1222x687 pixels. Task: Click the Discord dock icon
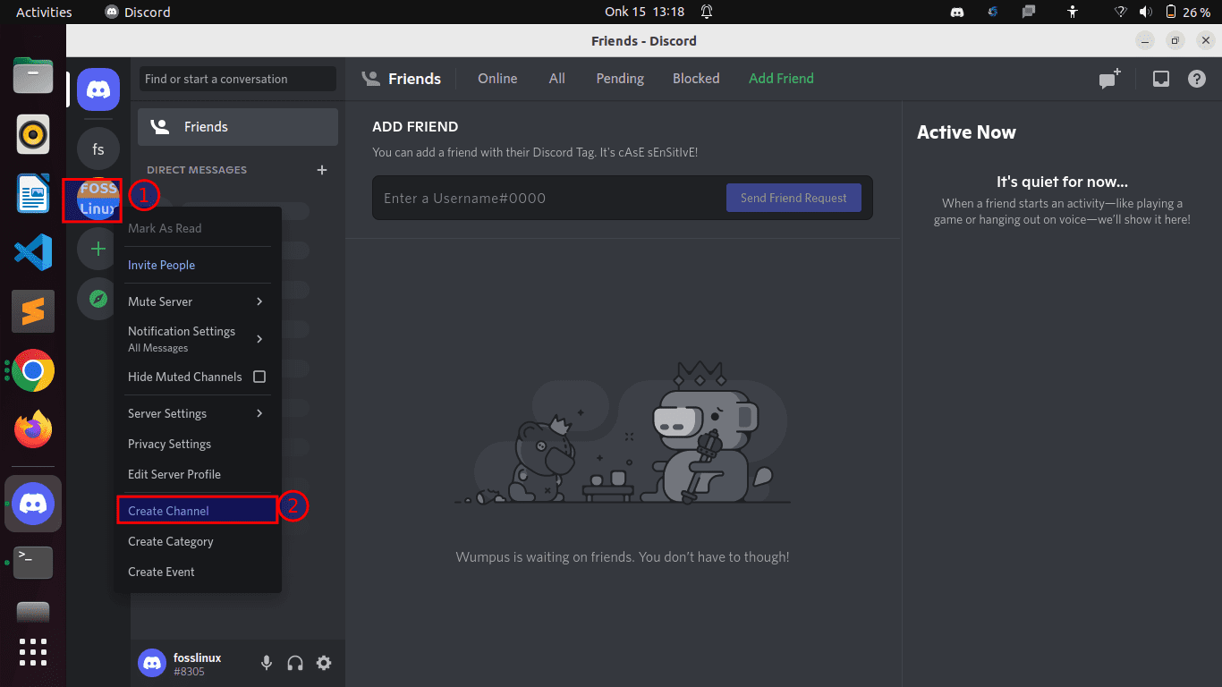pyautogui.click(x=33, y=504)
